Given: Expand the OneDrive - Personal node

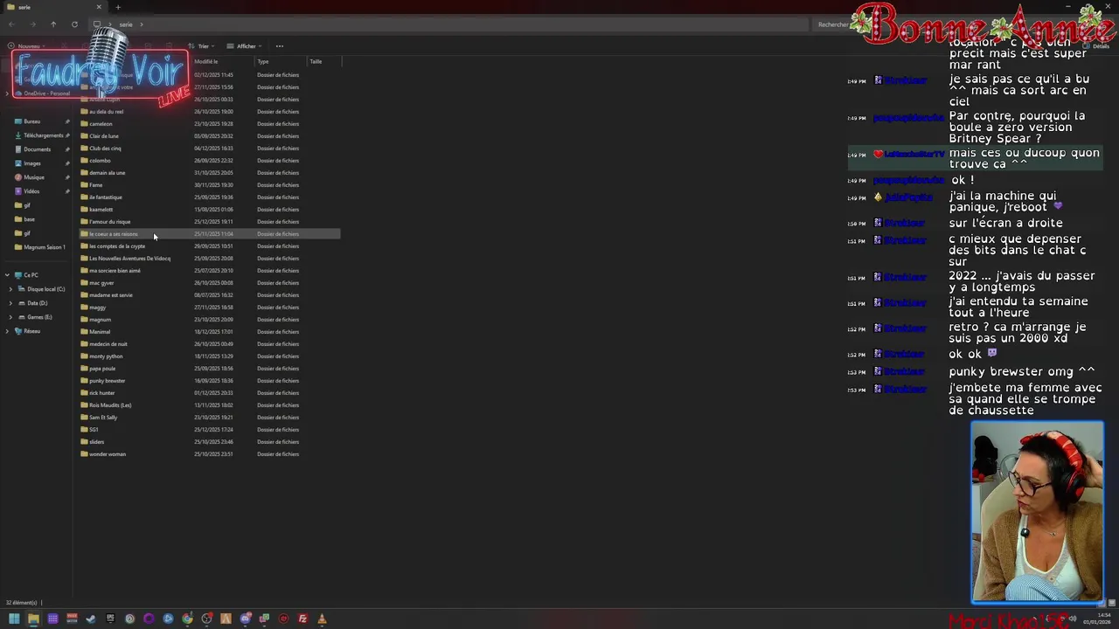Looking at the screenshot, I should (8, 93).
